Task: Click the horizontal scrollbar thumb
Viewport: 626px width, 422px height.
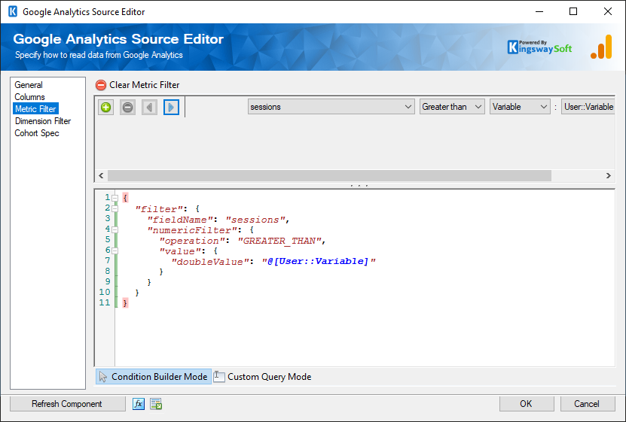Action: [x=329, y=176]
